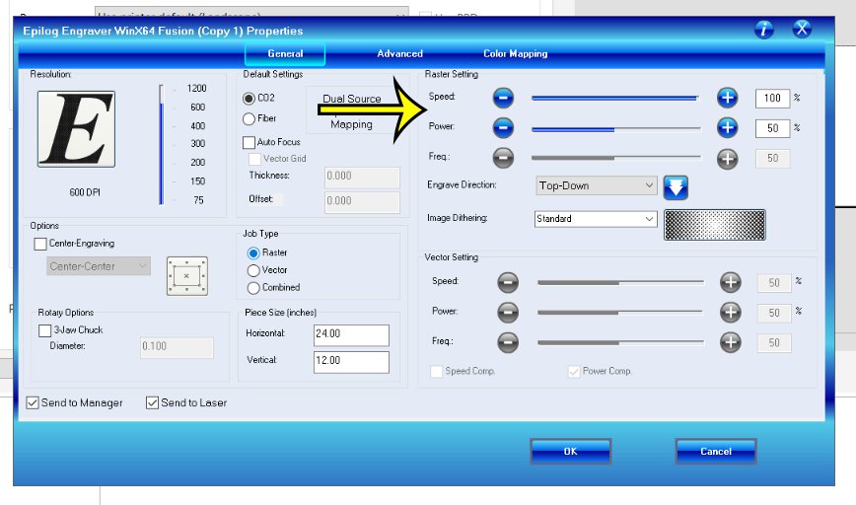This screenshot has height=505, width=856.
Task: Enable the 3-Jaw Chuck rotary option
Action: pyautogui.click(x=44, y=330)
